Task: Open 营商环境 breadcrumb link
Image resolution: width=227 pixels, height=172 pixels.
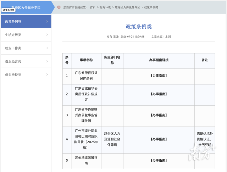Action: [105, 7]
